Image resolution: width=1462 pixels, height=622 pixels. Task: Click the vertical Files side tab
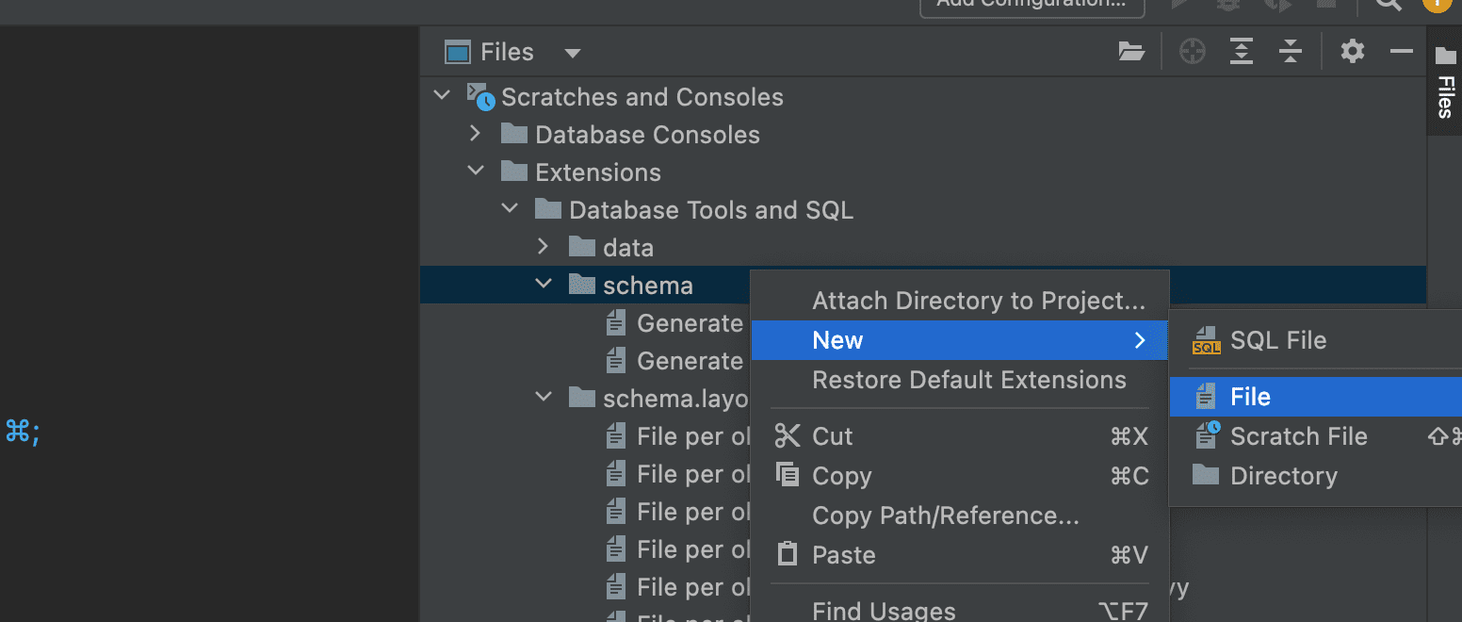[x=1445, y=85]
